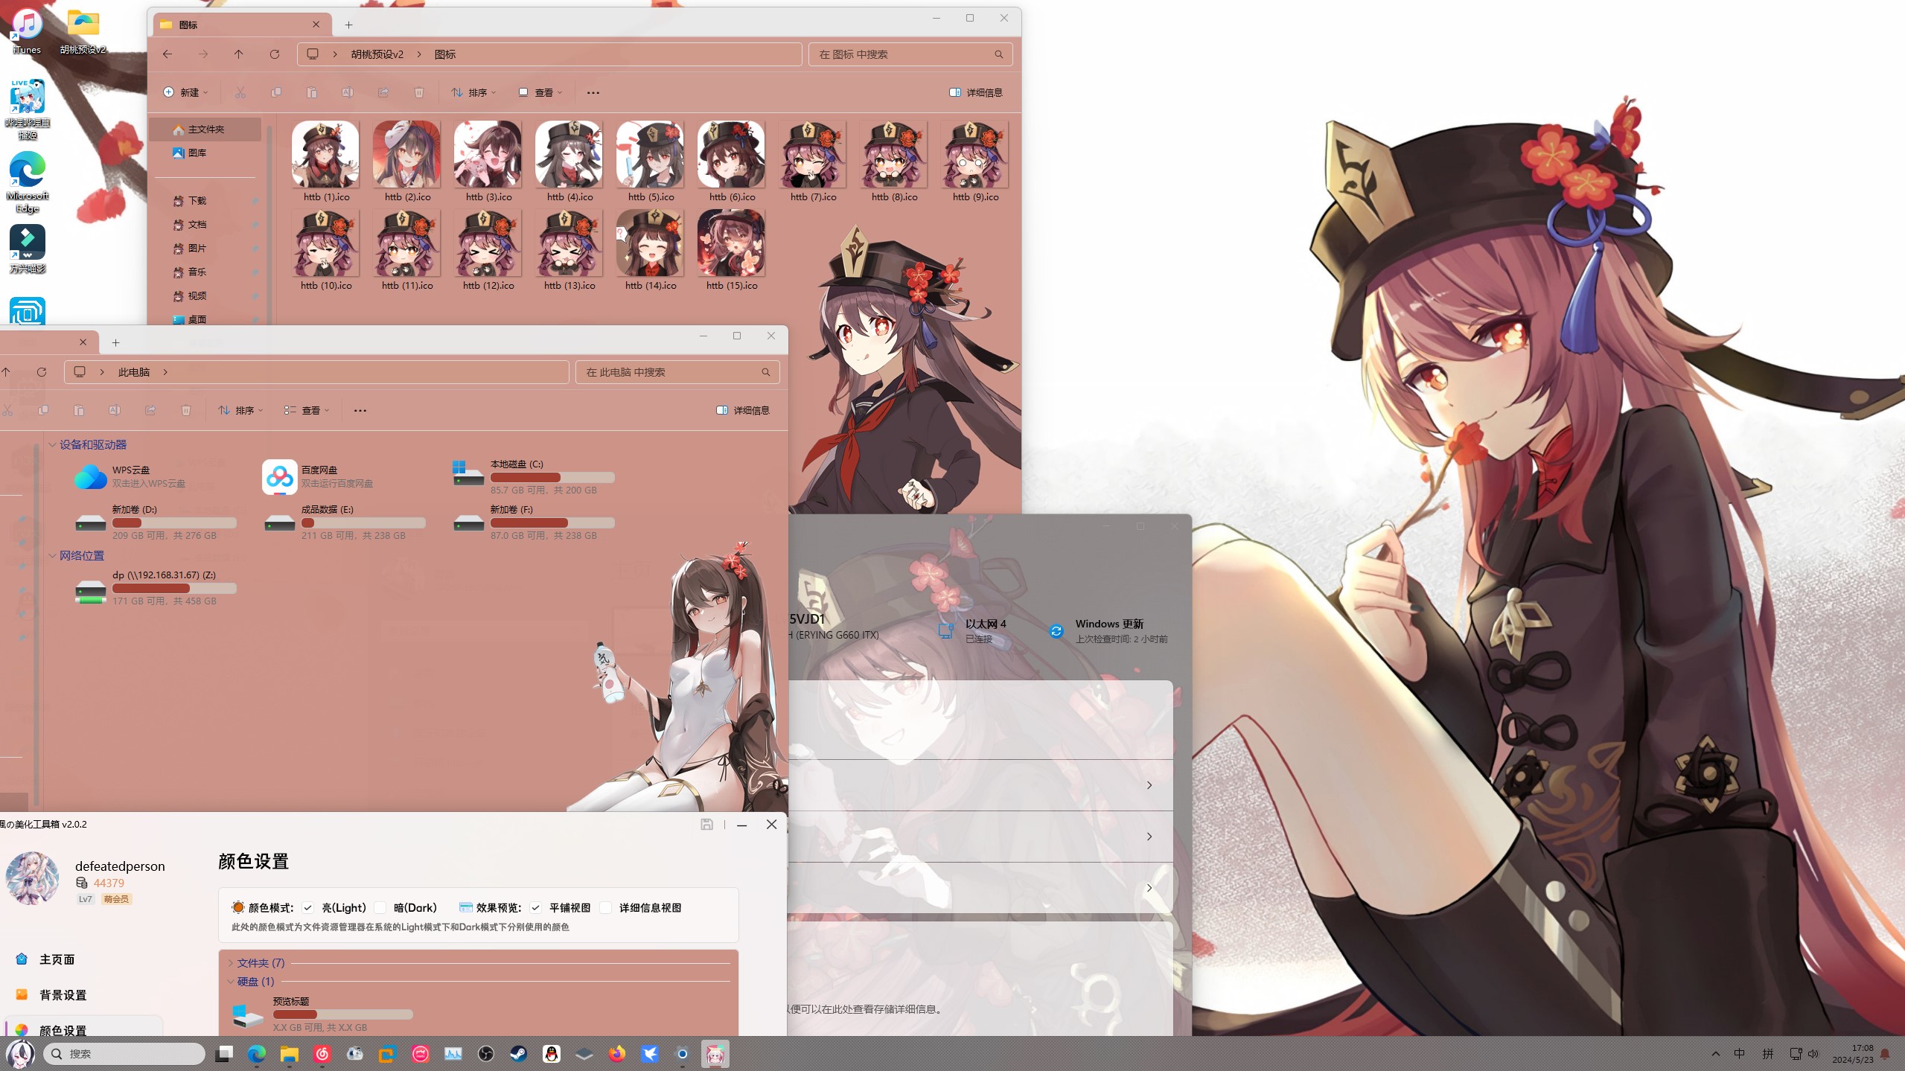Open Firefox from the taskbar
The image size is (1905, 1071).
coord(616,1054)
